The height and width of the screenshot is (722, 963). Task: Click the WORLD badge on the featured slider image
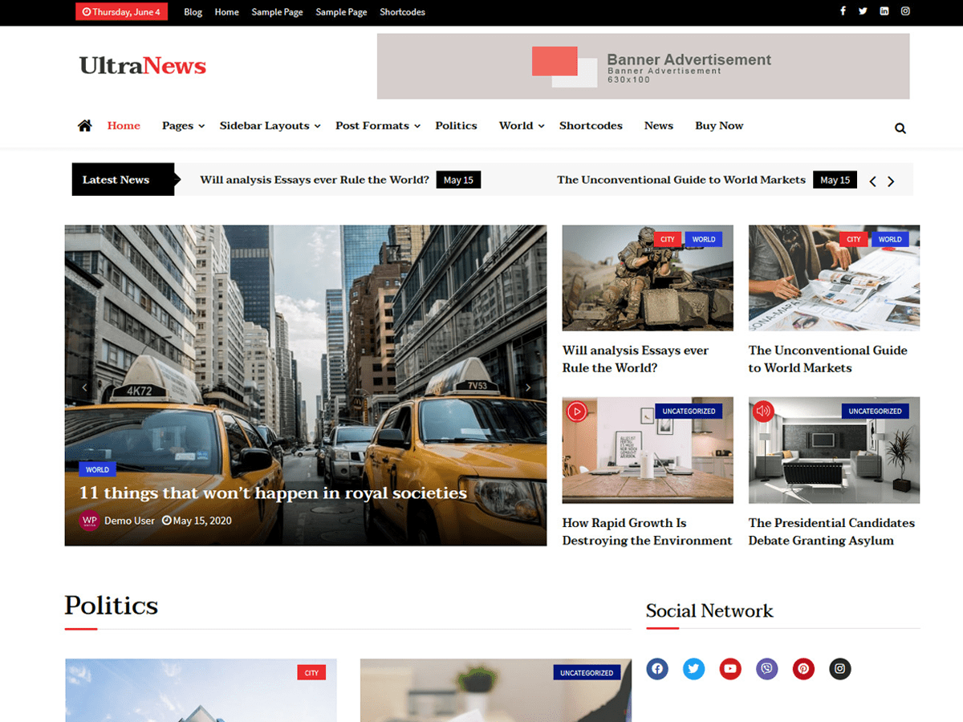pyautogui.click(x=97, y=468)
